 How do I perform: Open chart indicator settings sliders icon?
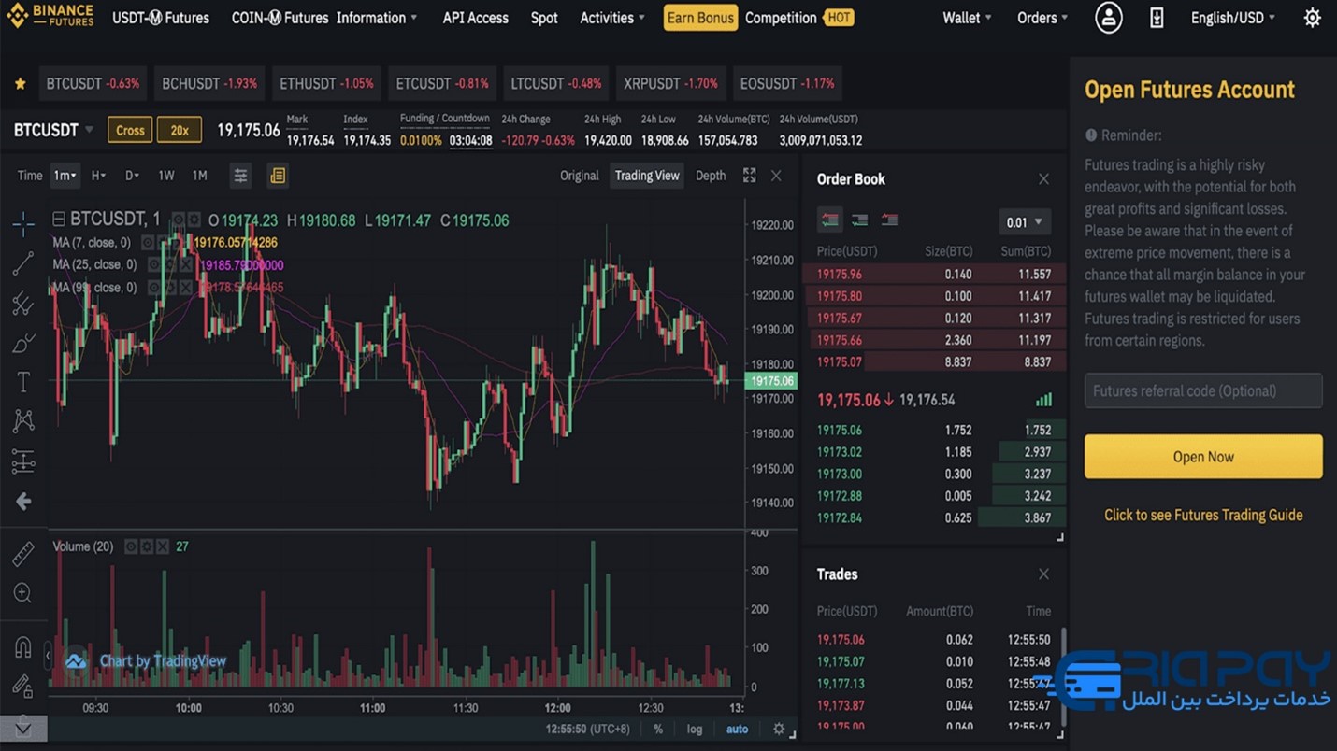(240, 176)
